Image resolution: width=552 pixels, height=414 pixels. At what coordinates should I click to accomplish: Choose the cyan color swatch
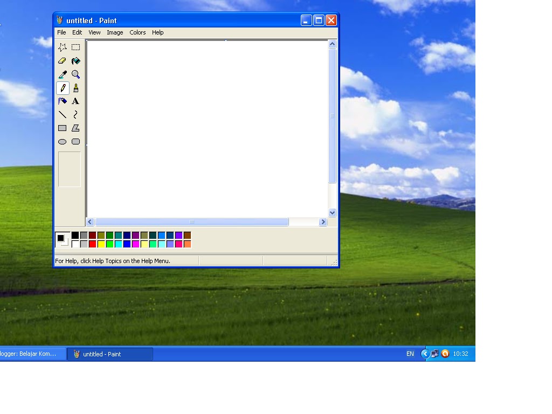click(118, 244)
